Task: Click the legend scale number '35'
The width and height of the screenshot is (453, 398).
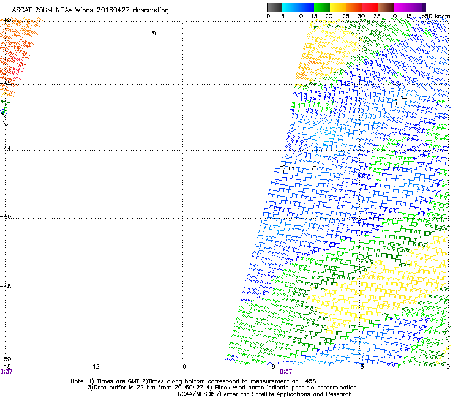Action: click(x=377, y=17)
